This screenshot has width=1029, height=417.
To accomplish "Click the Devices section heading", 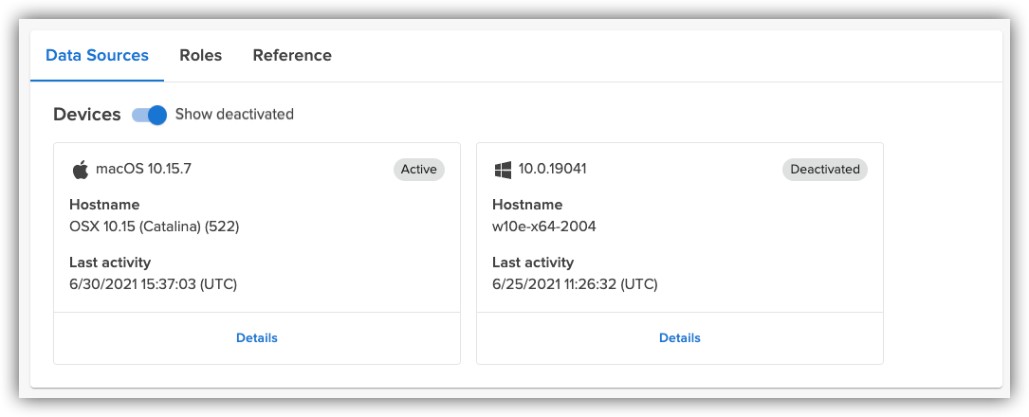I will click(87, 115).
